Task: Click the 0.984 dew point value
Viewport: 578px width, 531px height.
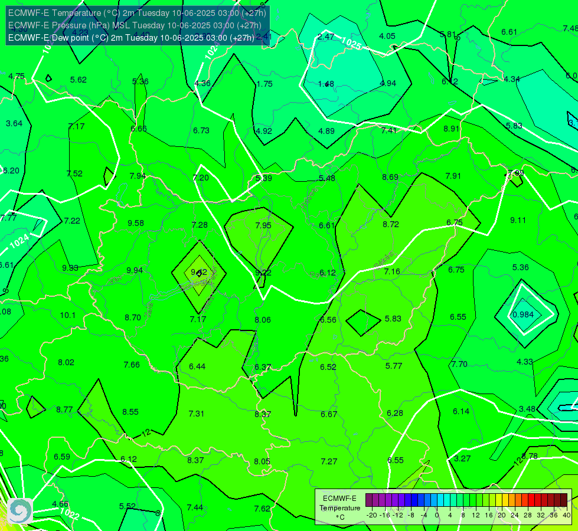Action: pos(523,314)
